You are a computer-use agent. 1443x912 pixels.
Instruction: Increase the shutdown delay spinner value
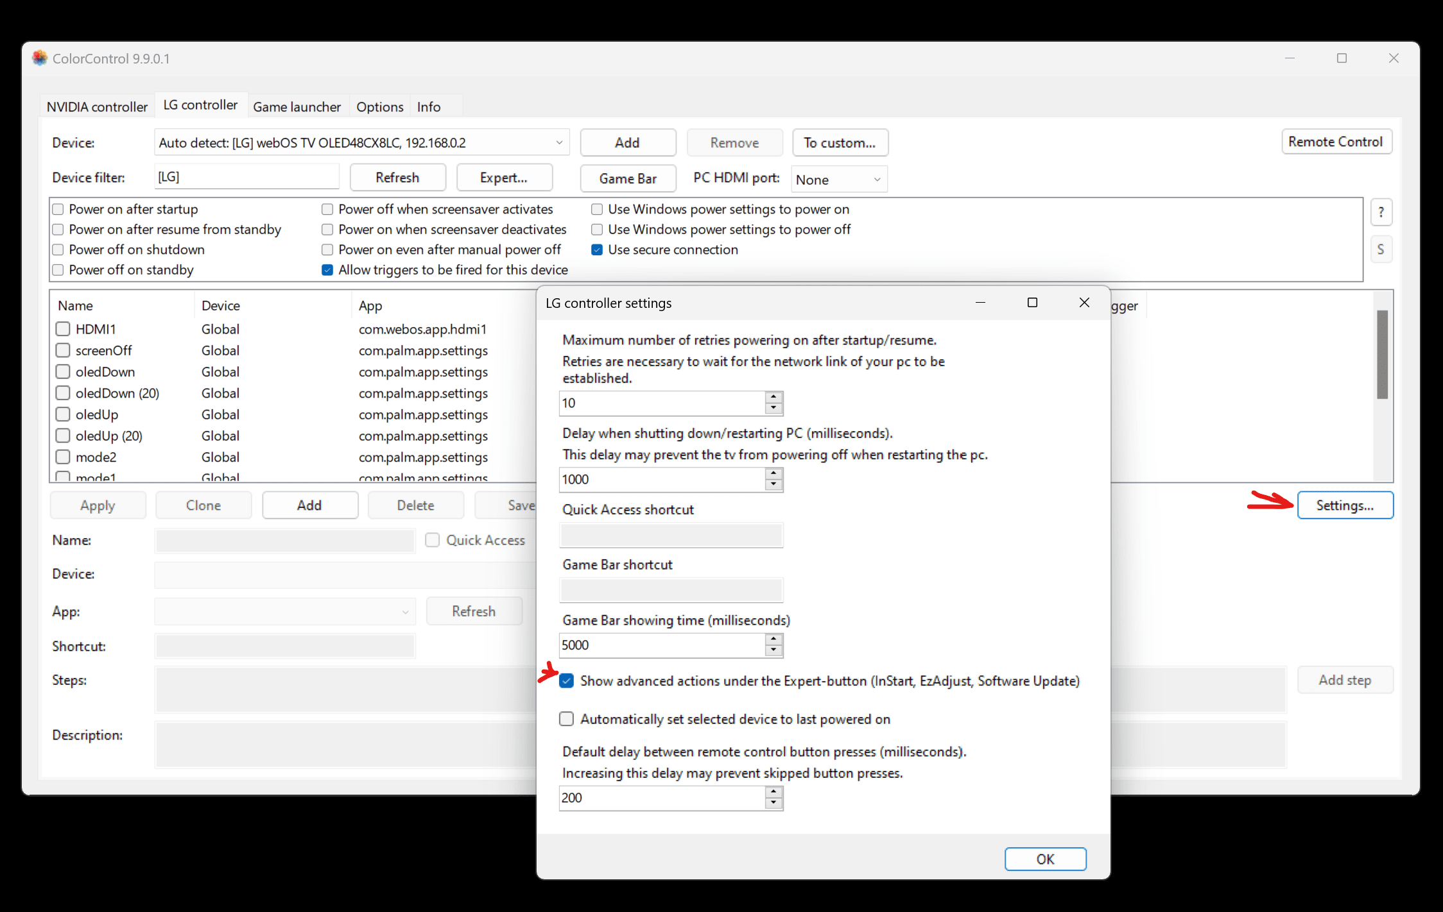[x=773, y=474]
